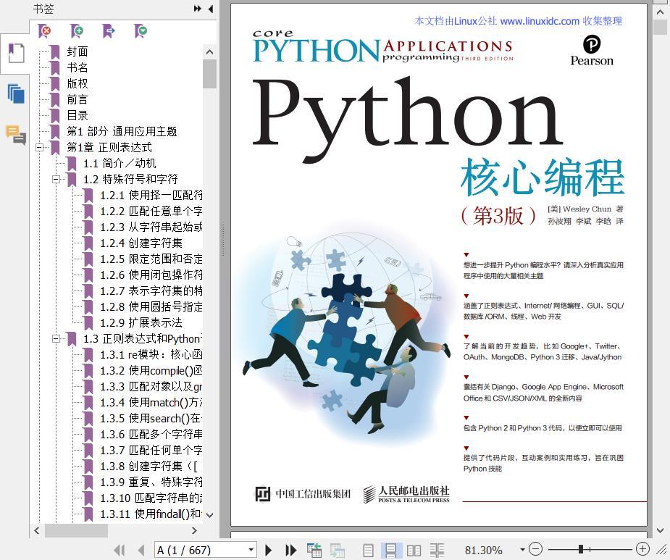The image size is (670, 560).
Task: Click bookmark panel horizontal scroll right arrow
Action: point(194,530)
